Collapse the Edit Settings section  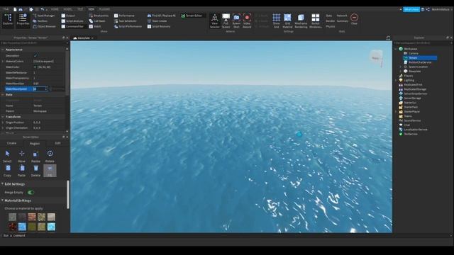[x=2, y=184]
